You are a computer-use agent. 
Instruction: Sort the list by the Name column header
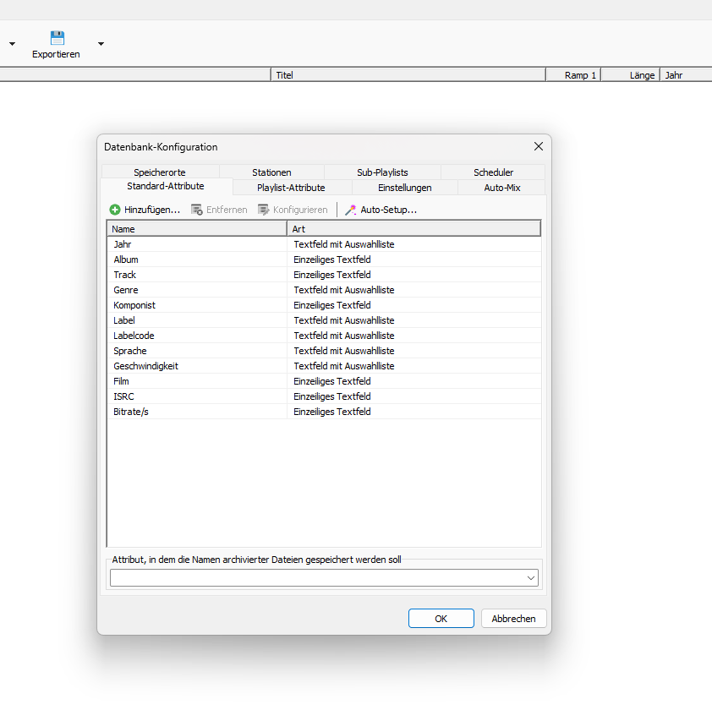pyautogui.click(x=196, y=229)
